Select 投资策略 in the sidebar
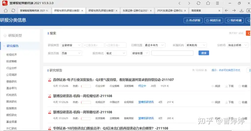 click(x=12, y=62)
